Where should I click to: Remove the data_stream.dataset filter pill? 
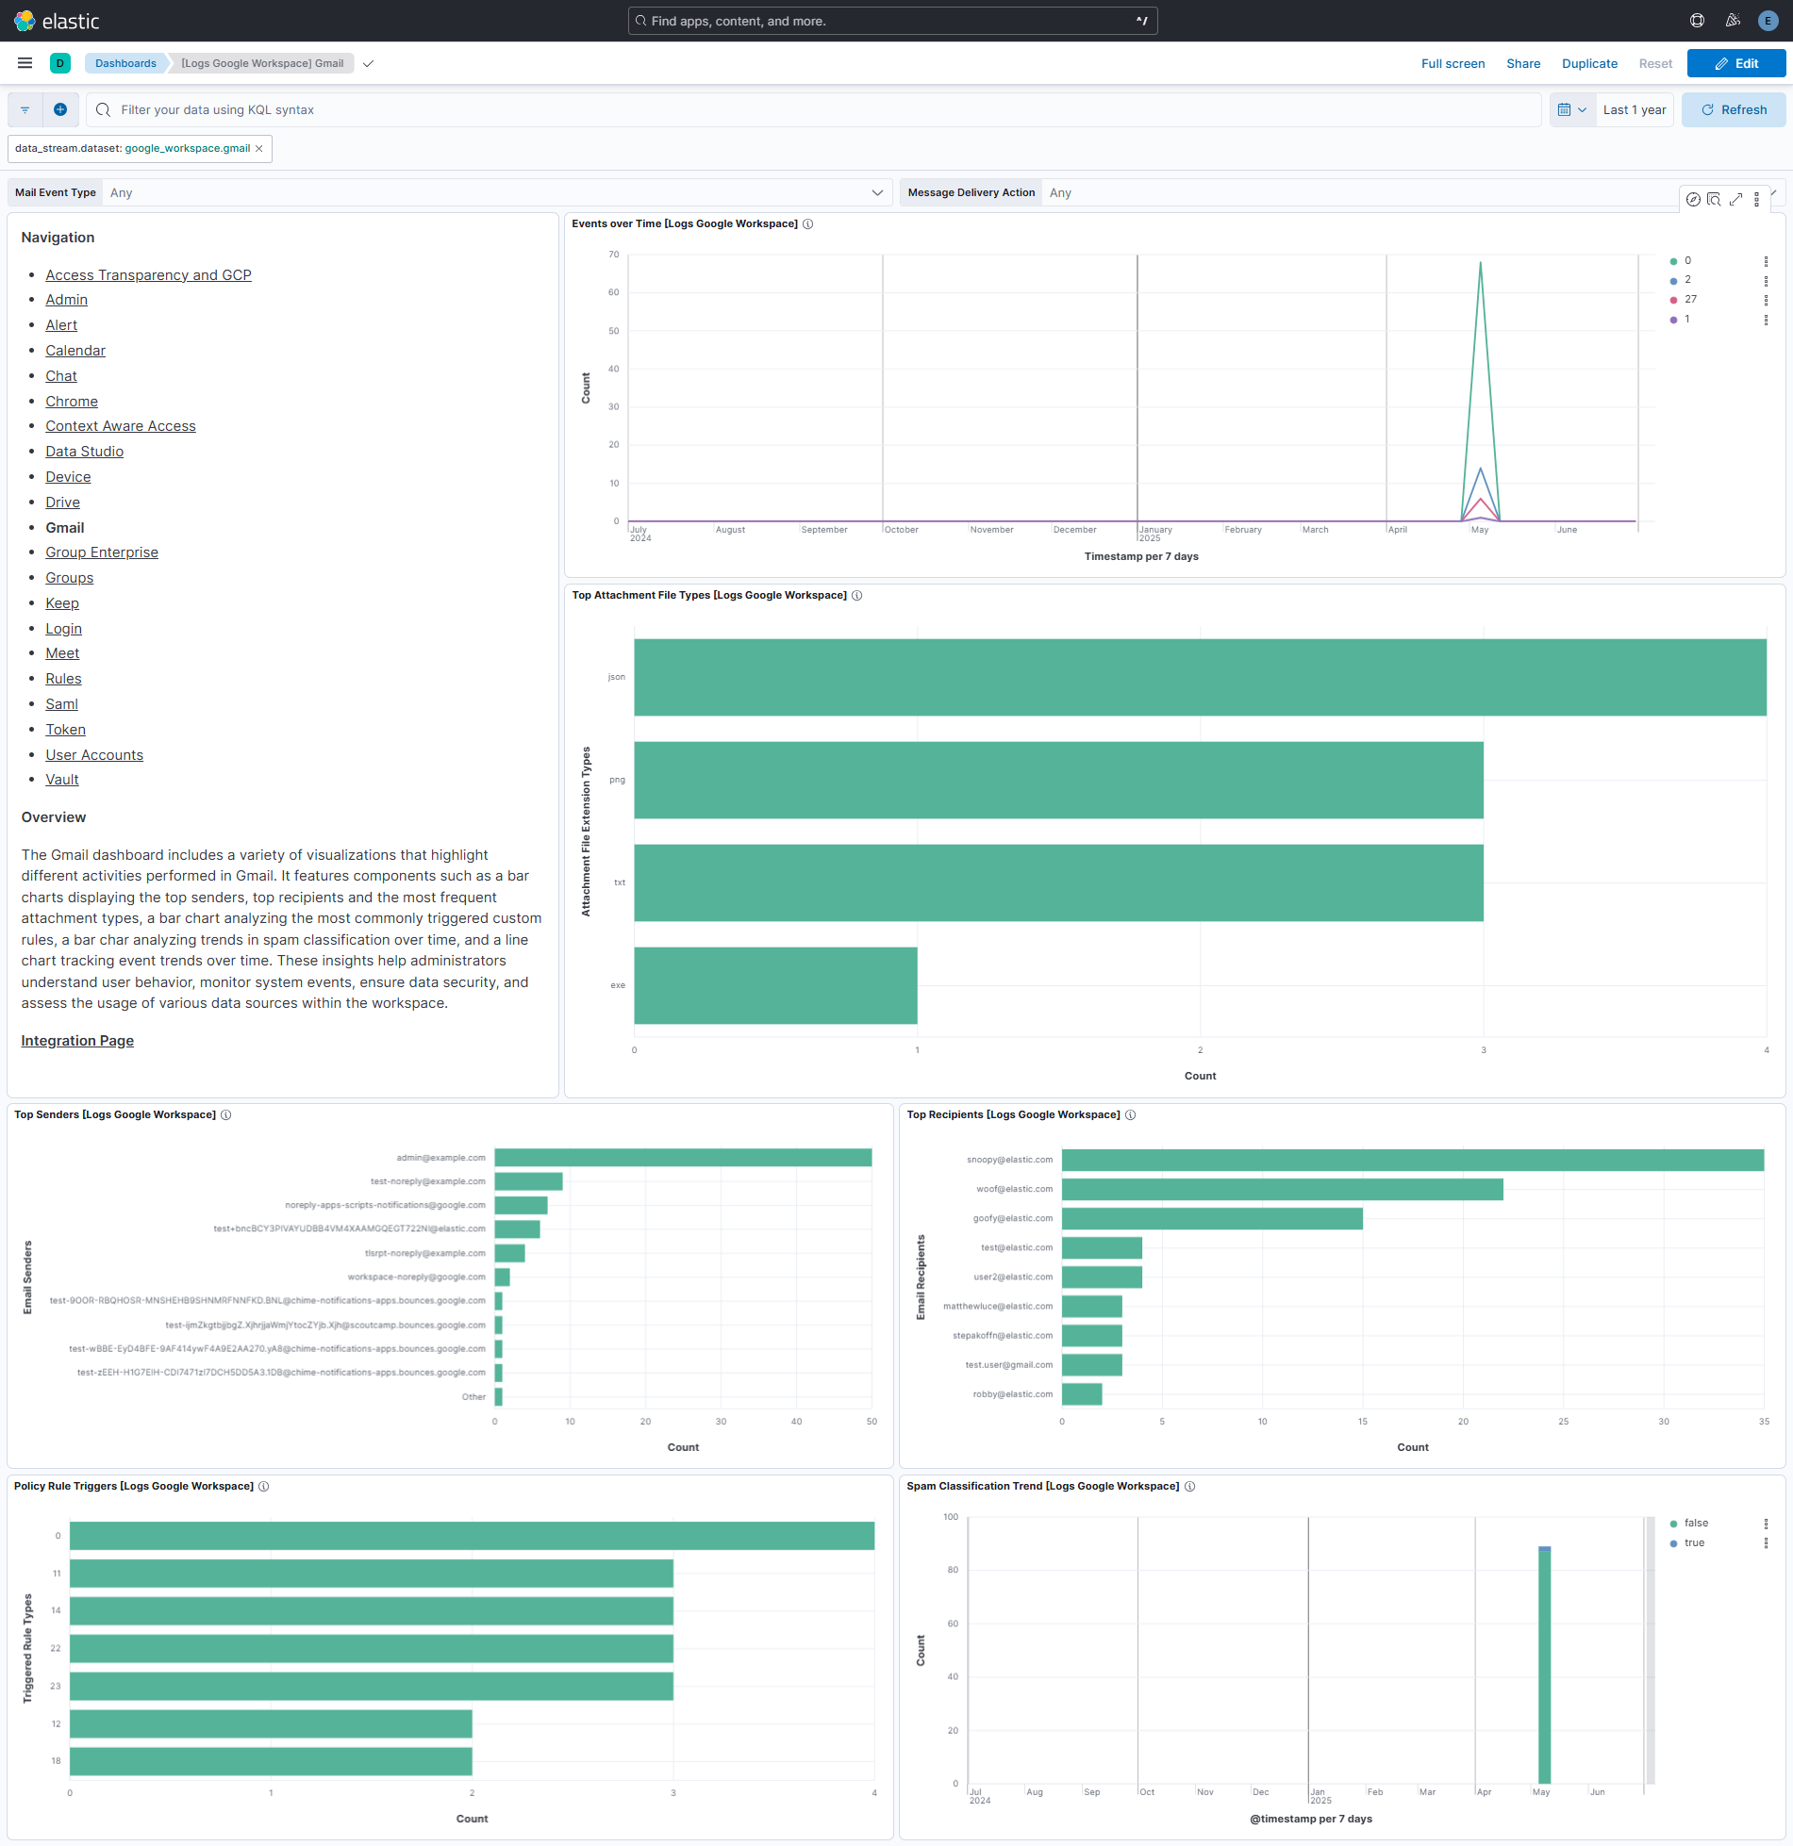point(259,148)
